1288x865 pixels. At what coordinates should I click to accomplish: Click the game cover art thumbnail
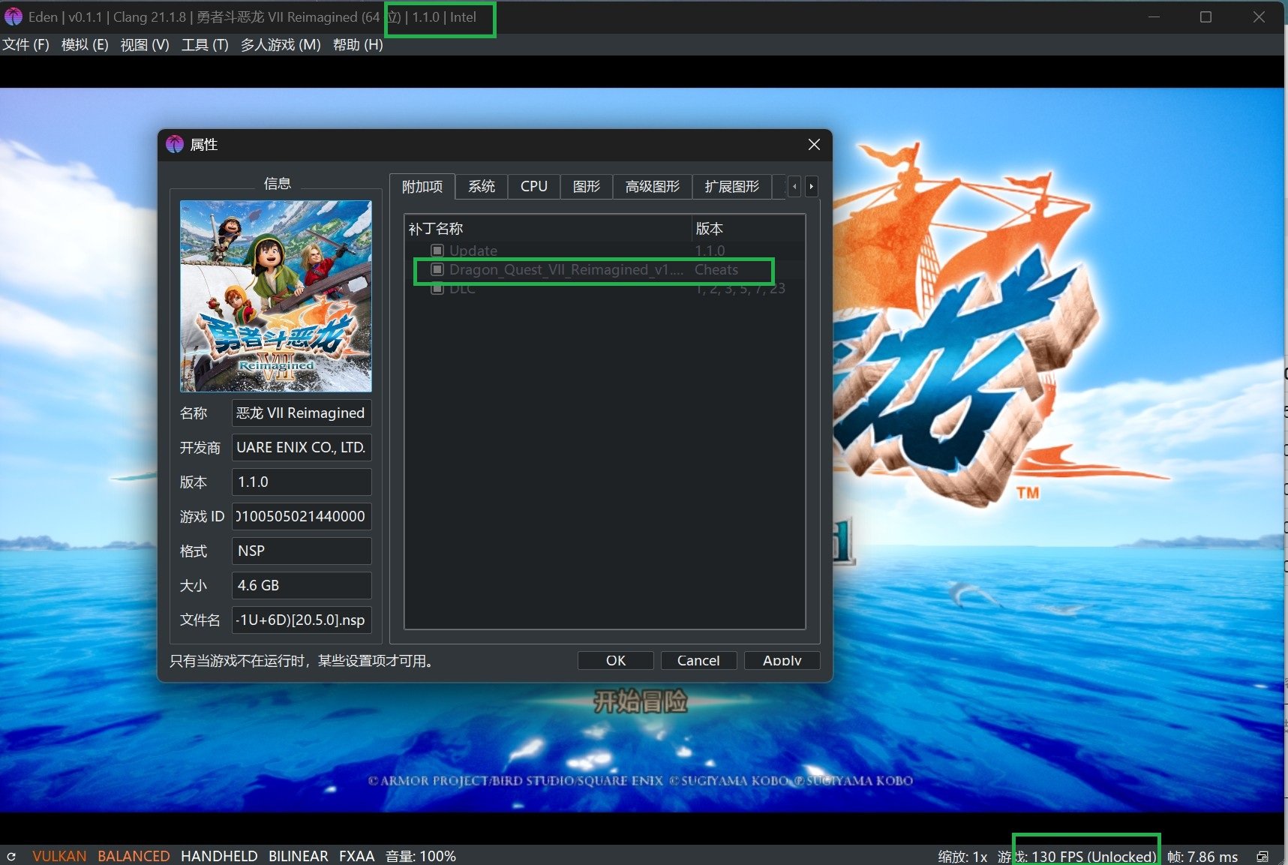pos(276,296)
